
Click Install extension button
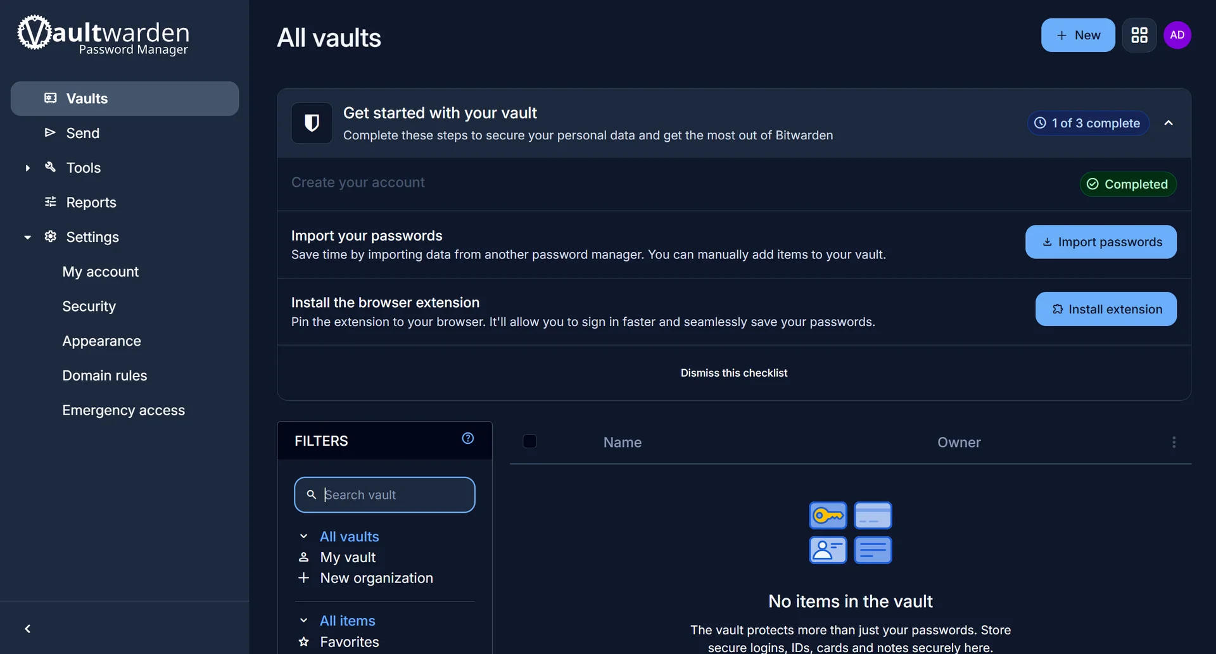click(x=1106, y=309)
